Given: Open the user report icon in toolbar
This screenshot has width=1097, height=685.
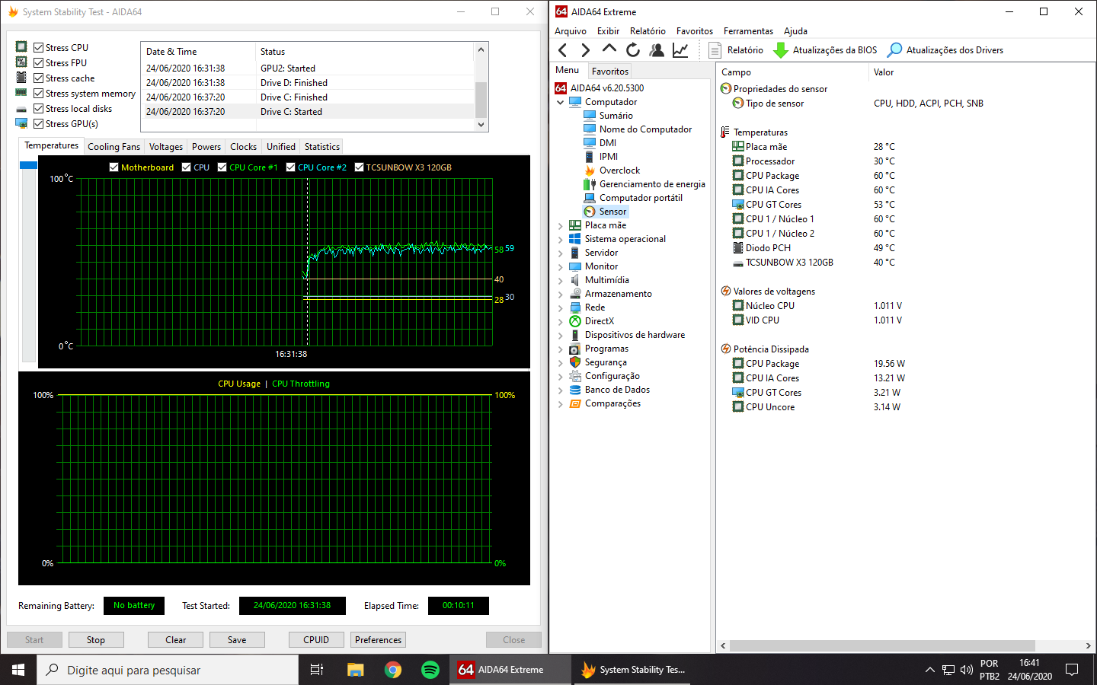Looking at the screenshot, I should pyautogui.click(x=656, y=50).
